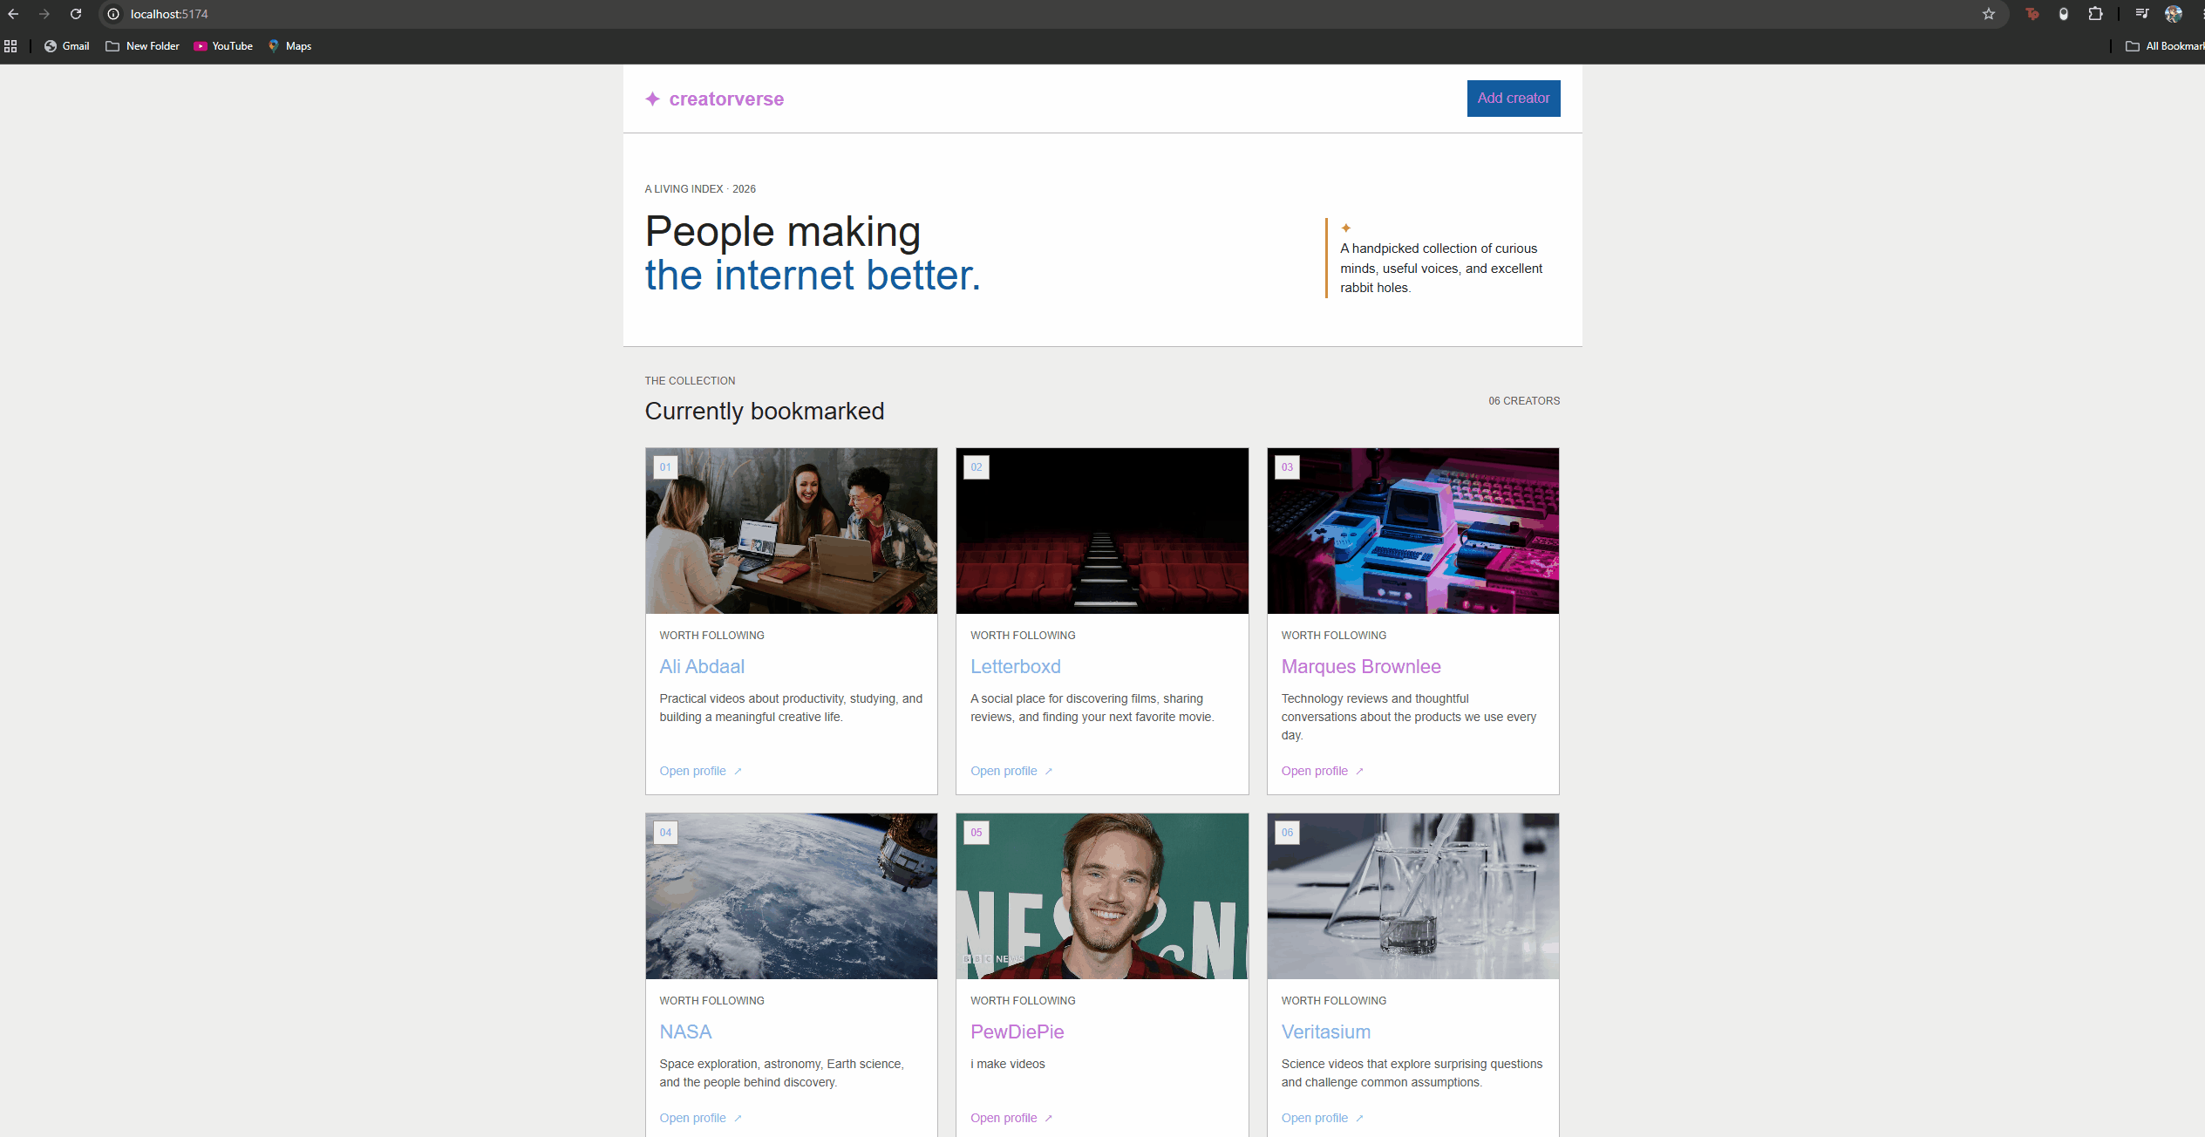2205x1137 pixels.
Task: Click the arrow icon beside NASA's Open profile
Action: click(x=738, y=1119)
